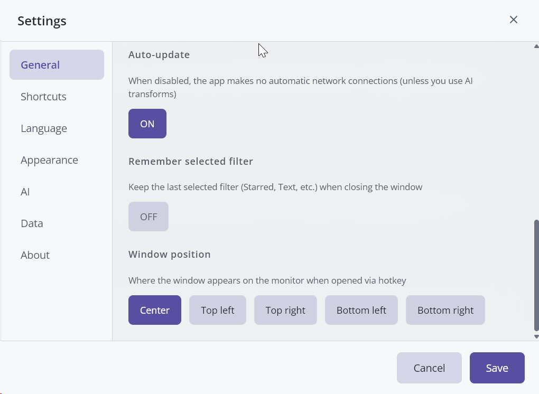This screenshot has width=539, height=394.
Task: Close the Settings dialog with the X
Action: click(513, 20)
